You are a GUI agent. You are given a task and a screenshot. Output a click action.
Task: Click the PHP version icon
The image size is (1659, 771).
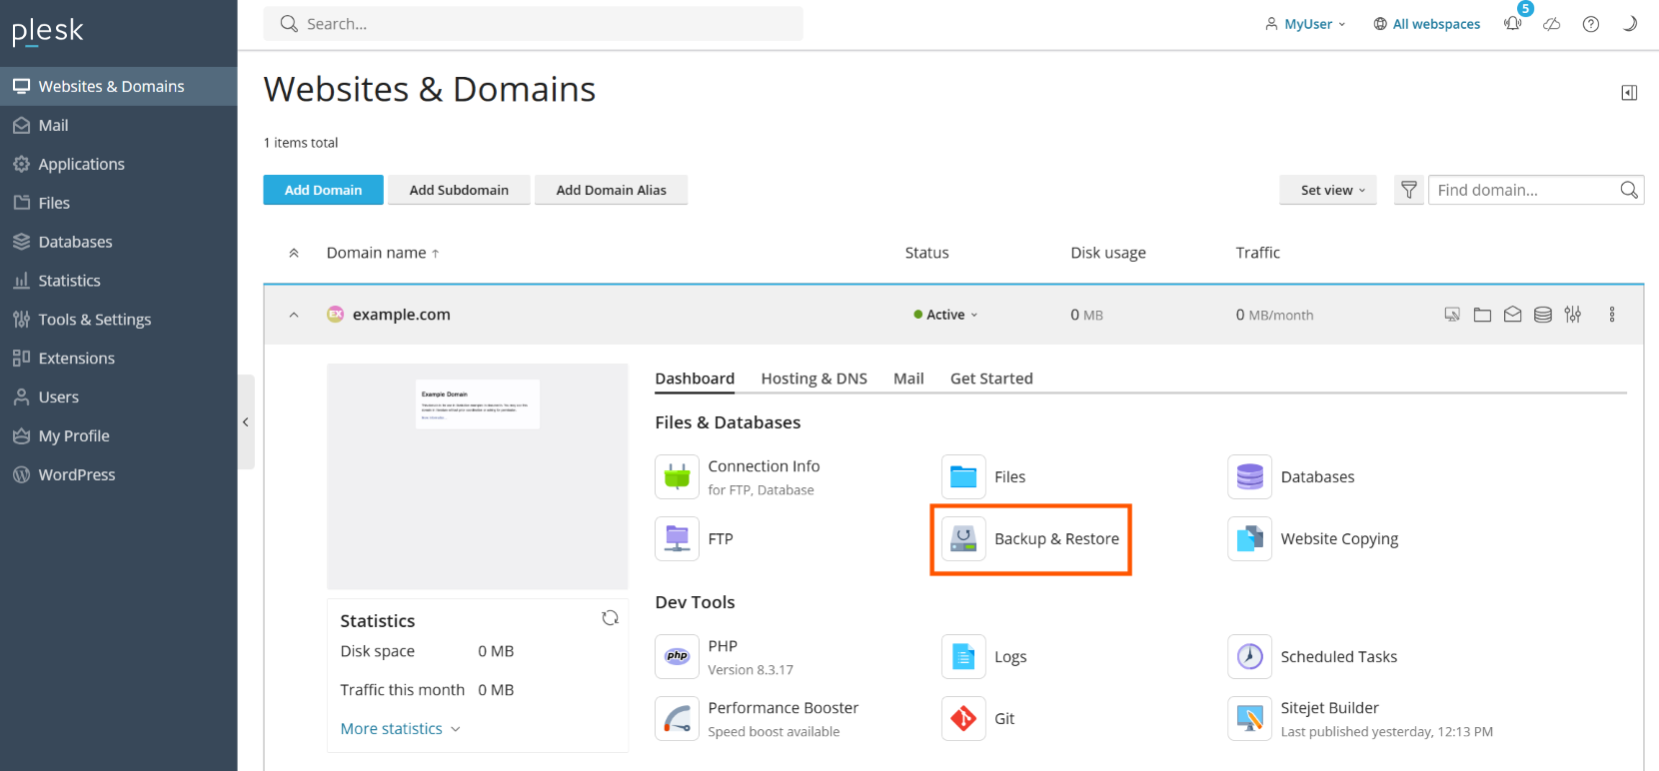[x=677, y=656]
